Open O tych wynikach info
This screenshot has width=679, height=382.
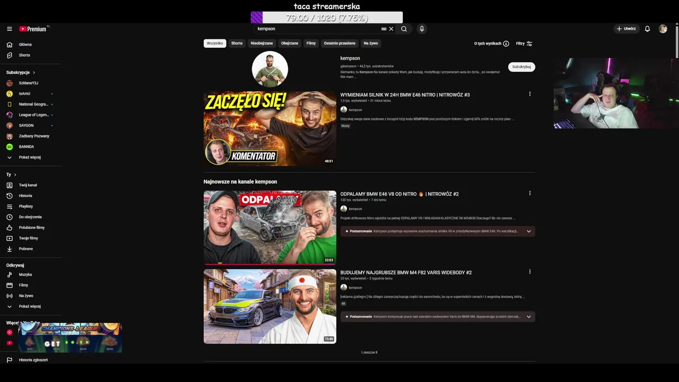pyautogui.click(x=492, y=44)
